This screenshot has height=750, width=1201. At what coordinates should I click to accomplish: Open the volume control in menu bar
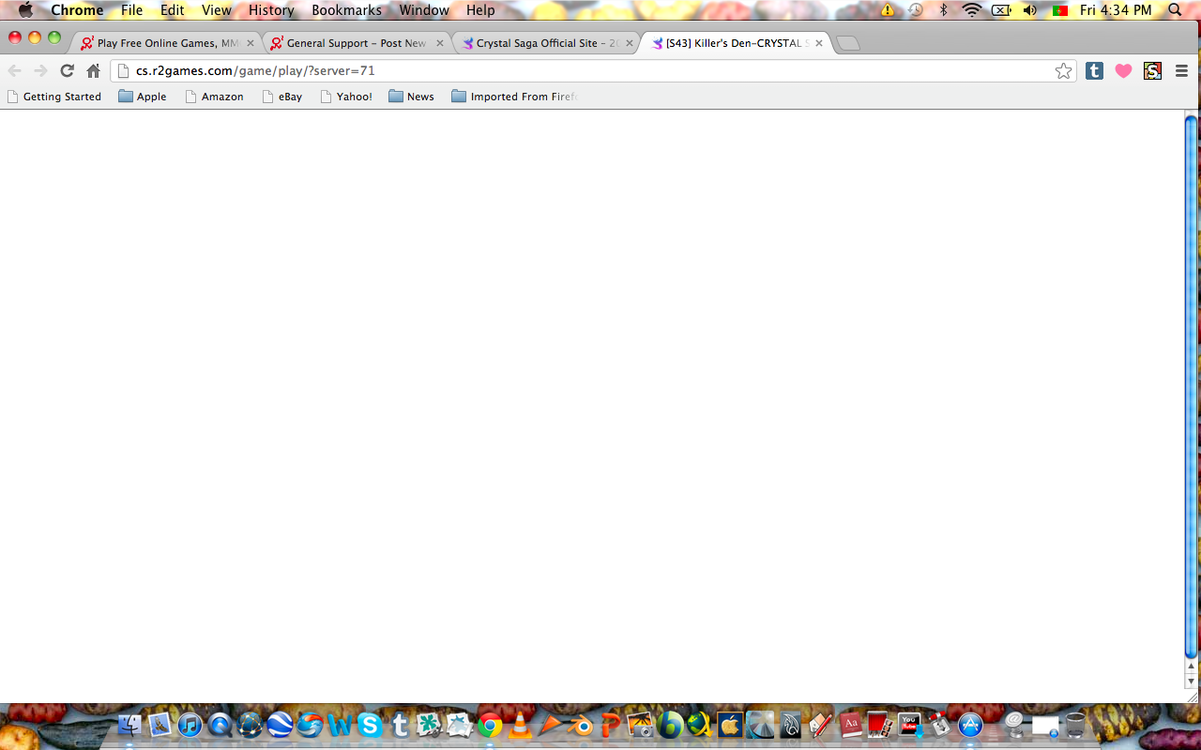1029,10
